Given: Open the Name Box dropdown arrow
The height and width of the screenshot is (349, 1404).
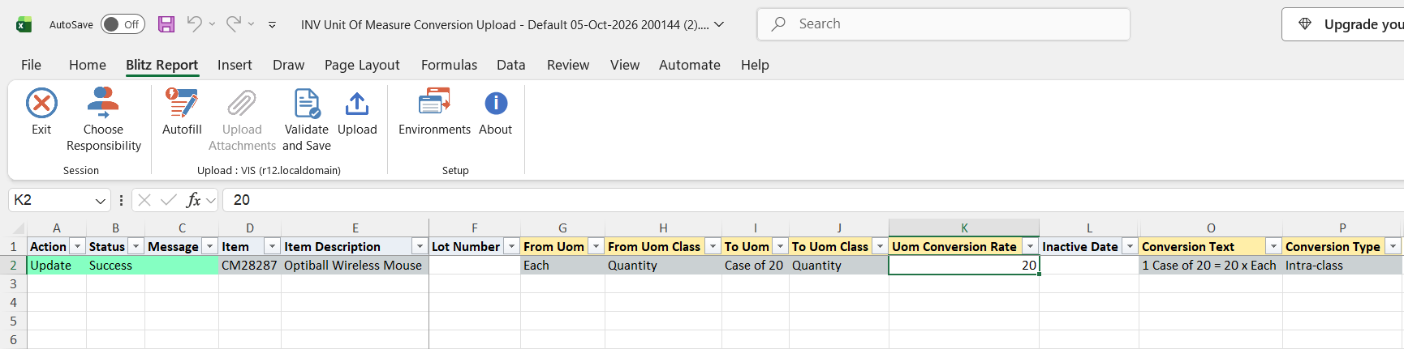Looking at the screenshot, I should pos(101,200).
